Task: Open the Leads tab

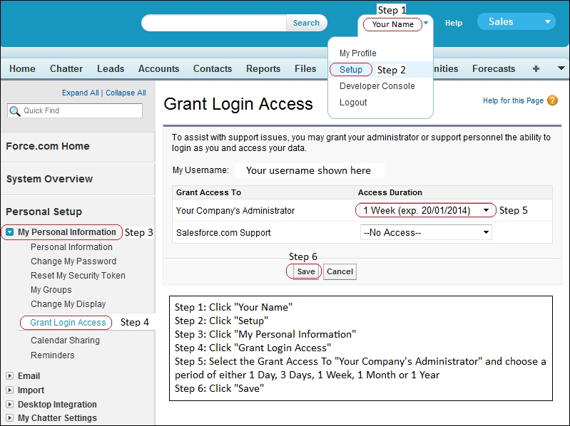Action: coord(111,68)
